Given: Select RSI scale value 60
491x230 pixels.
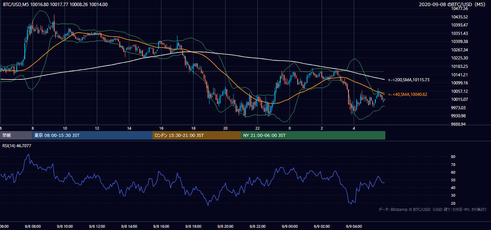Looking at the screenshot, I should point(453,172).
